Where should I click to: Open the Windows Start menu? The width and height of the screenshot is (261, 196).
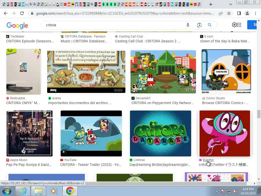[x=7, y=191]
